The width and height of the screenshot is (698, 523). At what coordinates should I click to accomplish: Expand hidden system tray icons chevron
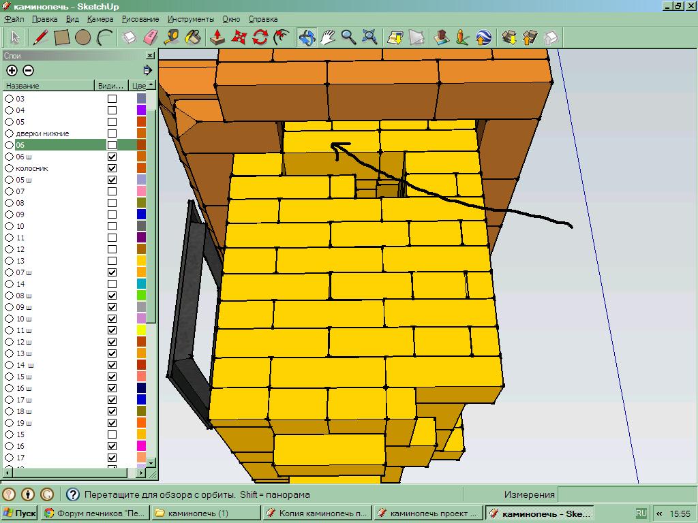tap(659, 513)
